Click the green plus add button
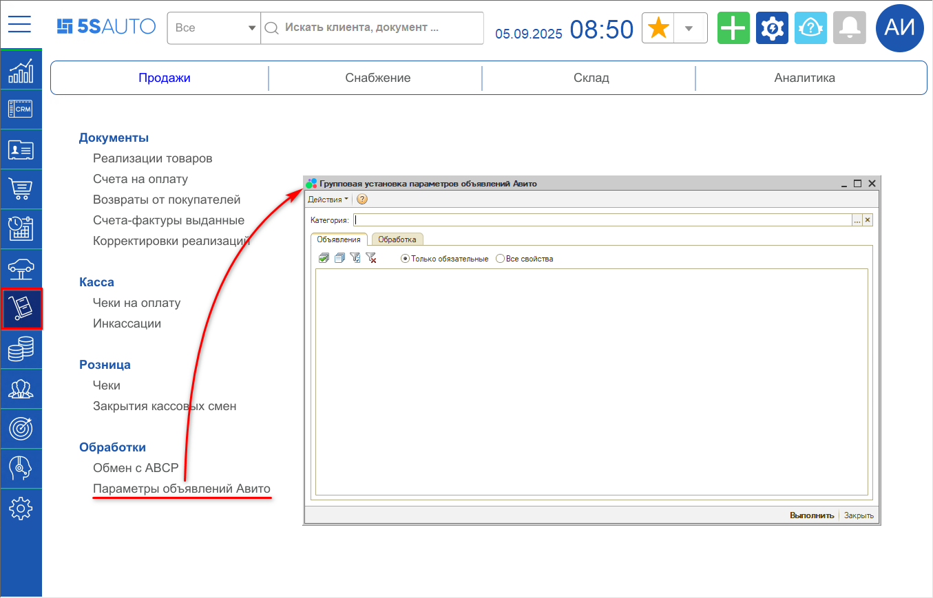 tap(733, 28)
